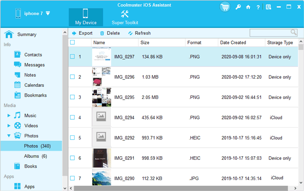The width and height of the screenshot is (304, 191).
Task: Click the Export button label
Action: [86, 33]
